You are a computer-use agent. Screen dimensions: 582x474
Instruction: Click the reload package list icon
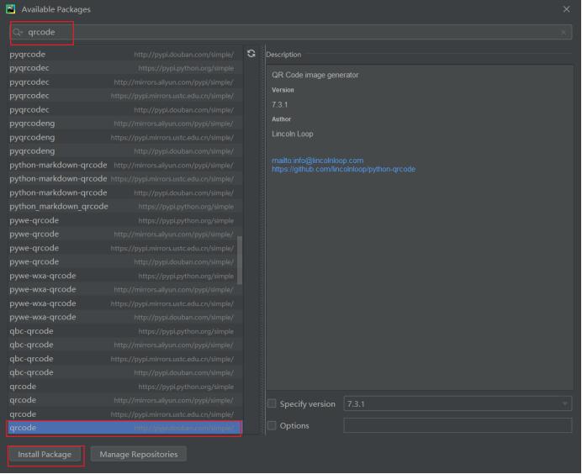pos(251,54)
